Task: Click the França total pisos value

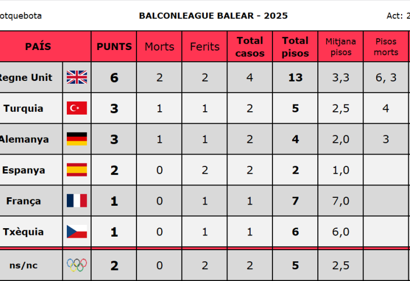Action: (x=295, y=201)
